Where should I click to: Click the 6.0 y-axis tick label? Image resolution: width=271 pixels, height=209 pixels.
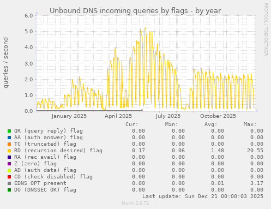pos(29,15)
